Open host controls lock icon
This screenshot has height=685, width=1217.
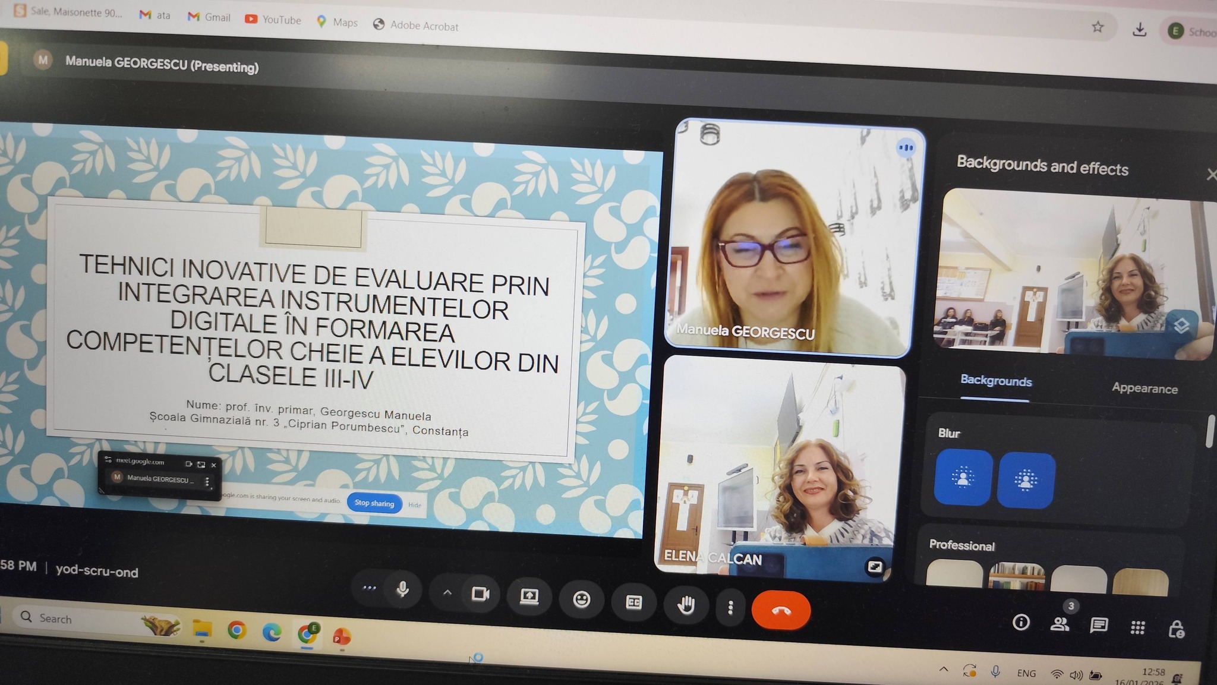tap(1176, 629)
